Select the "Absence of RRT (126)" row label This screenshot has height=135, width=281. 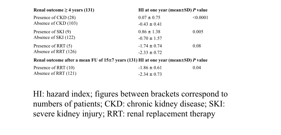coord(55,52)
